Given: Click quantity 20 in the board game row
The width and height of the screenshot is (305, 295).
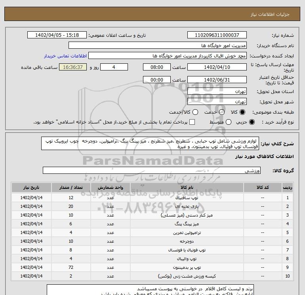Looking at the screenshot, I should pos(71,207).
